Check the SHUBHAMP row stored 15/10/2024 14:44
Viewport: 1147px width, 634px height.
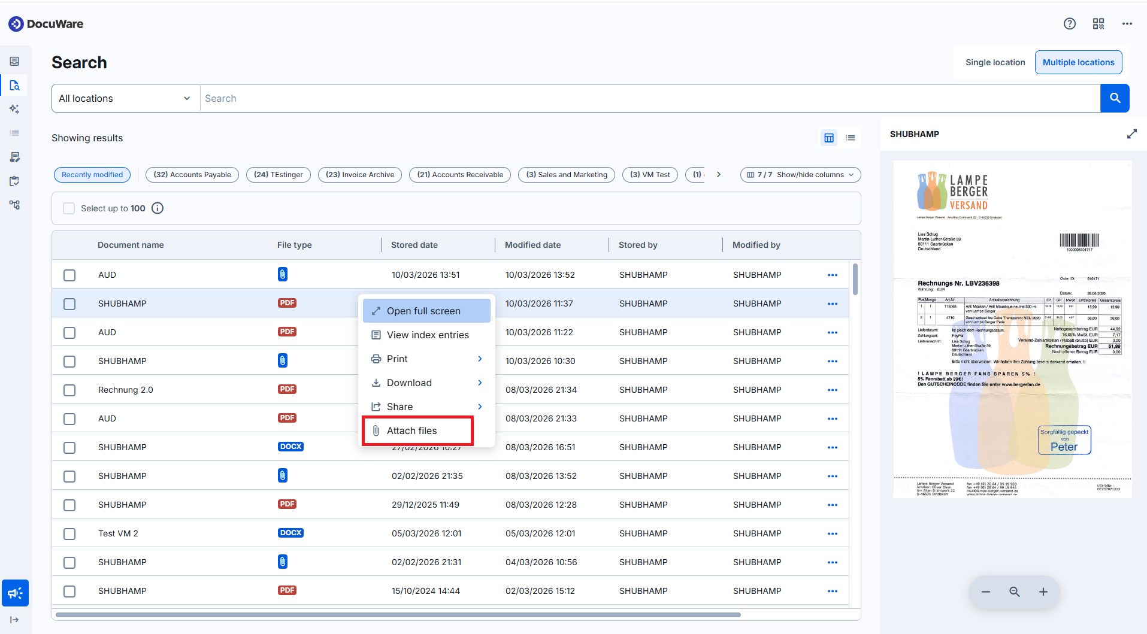click(x=69, y=591)
